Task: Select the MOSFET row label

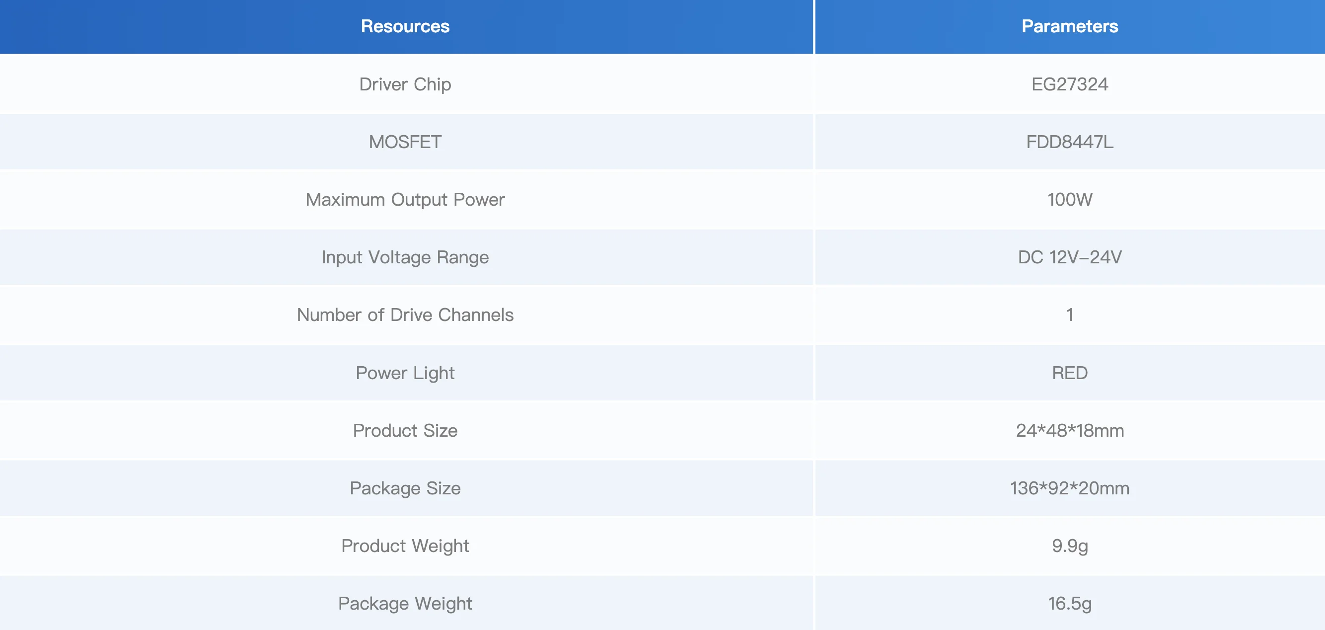Action: point(405,142)
